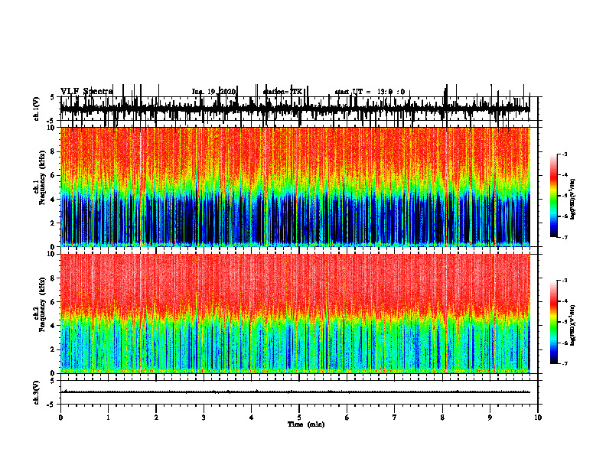Click time axis tick label '3'
The width and height of the screenshot is (606, 468).
(x=204, y=418)
